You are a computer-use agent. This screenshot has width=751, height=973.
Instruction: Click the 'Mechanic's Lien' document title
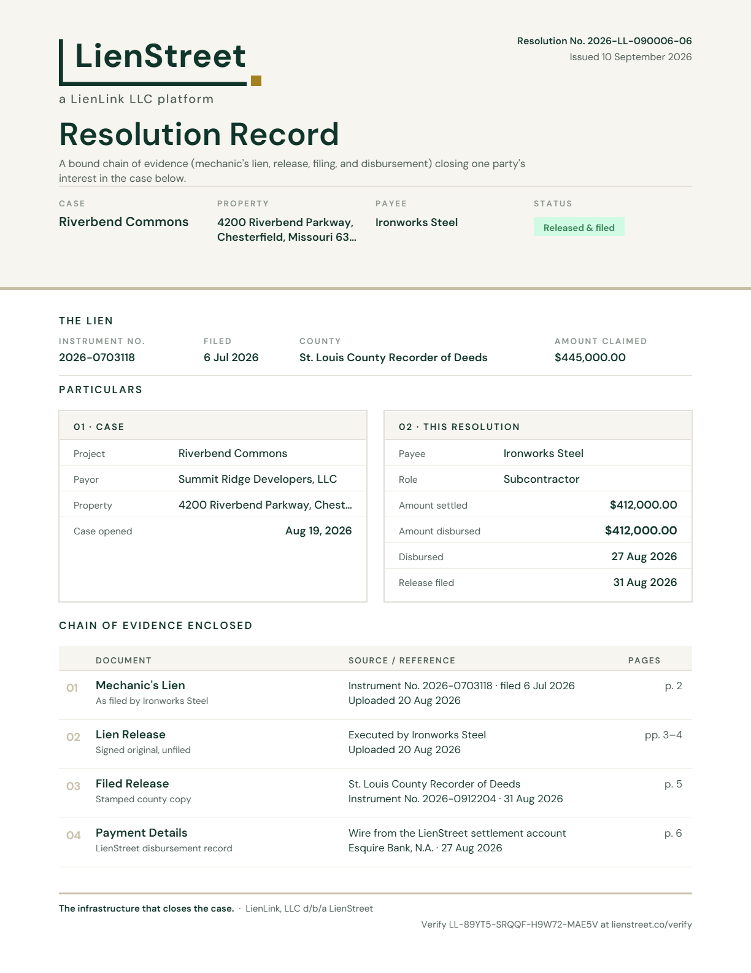coord(141,686)
